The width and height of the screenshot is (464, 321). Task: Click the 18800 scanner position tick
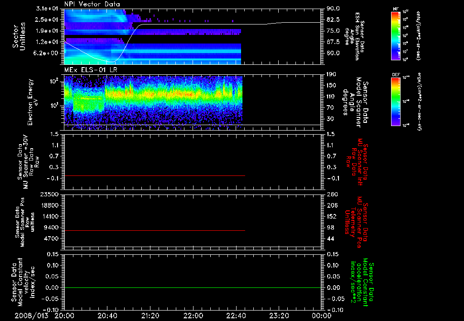coord(50,205)
